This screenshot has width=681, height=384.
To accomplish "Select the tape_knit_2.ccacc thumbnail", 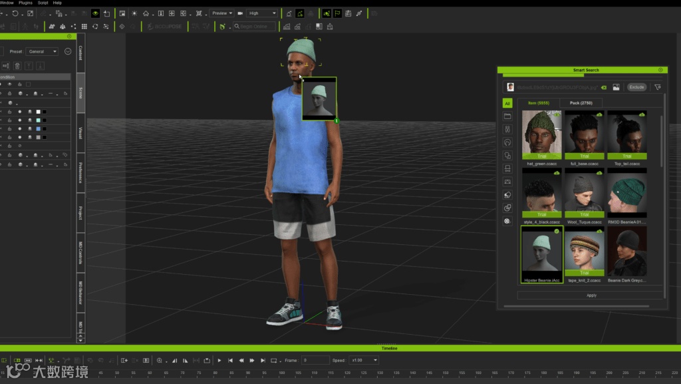I will pos(584,252).
